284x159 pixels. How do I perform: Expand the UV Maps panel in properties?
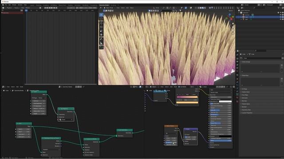pos(245,89)
